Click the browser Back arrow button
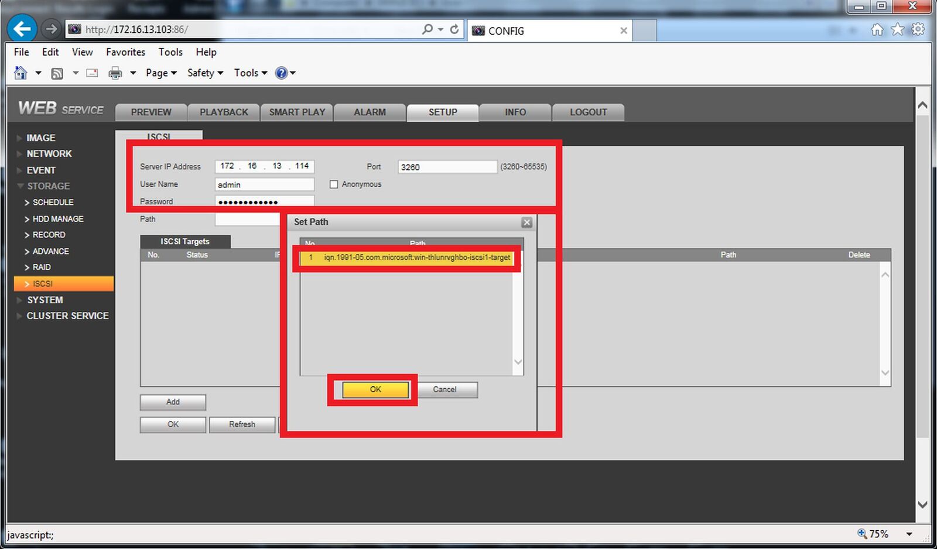The image size is (937, 549). (x=22, y=29)
